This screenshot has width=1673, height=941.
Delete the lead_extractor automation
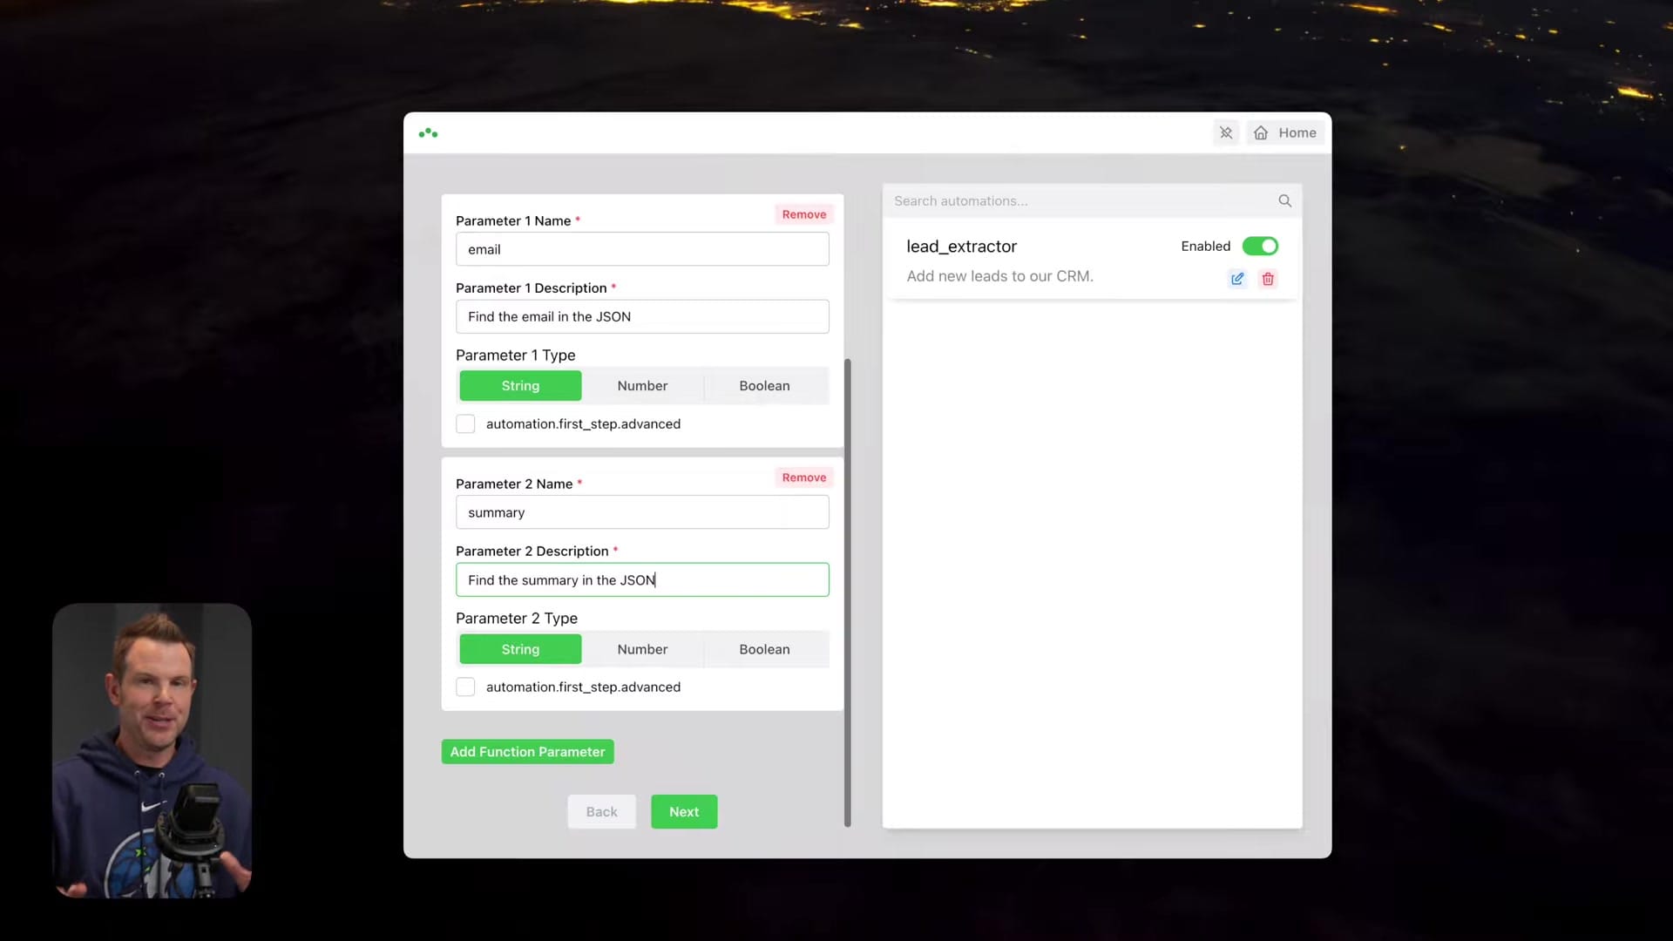tap(1268, 279)
